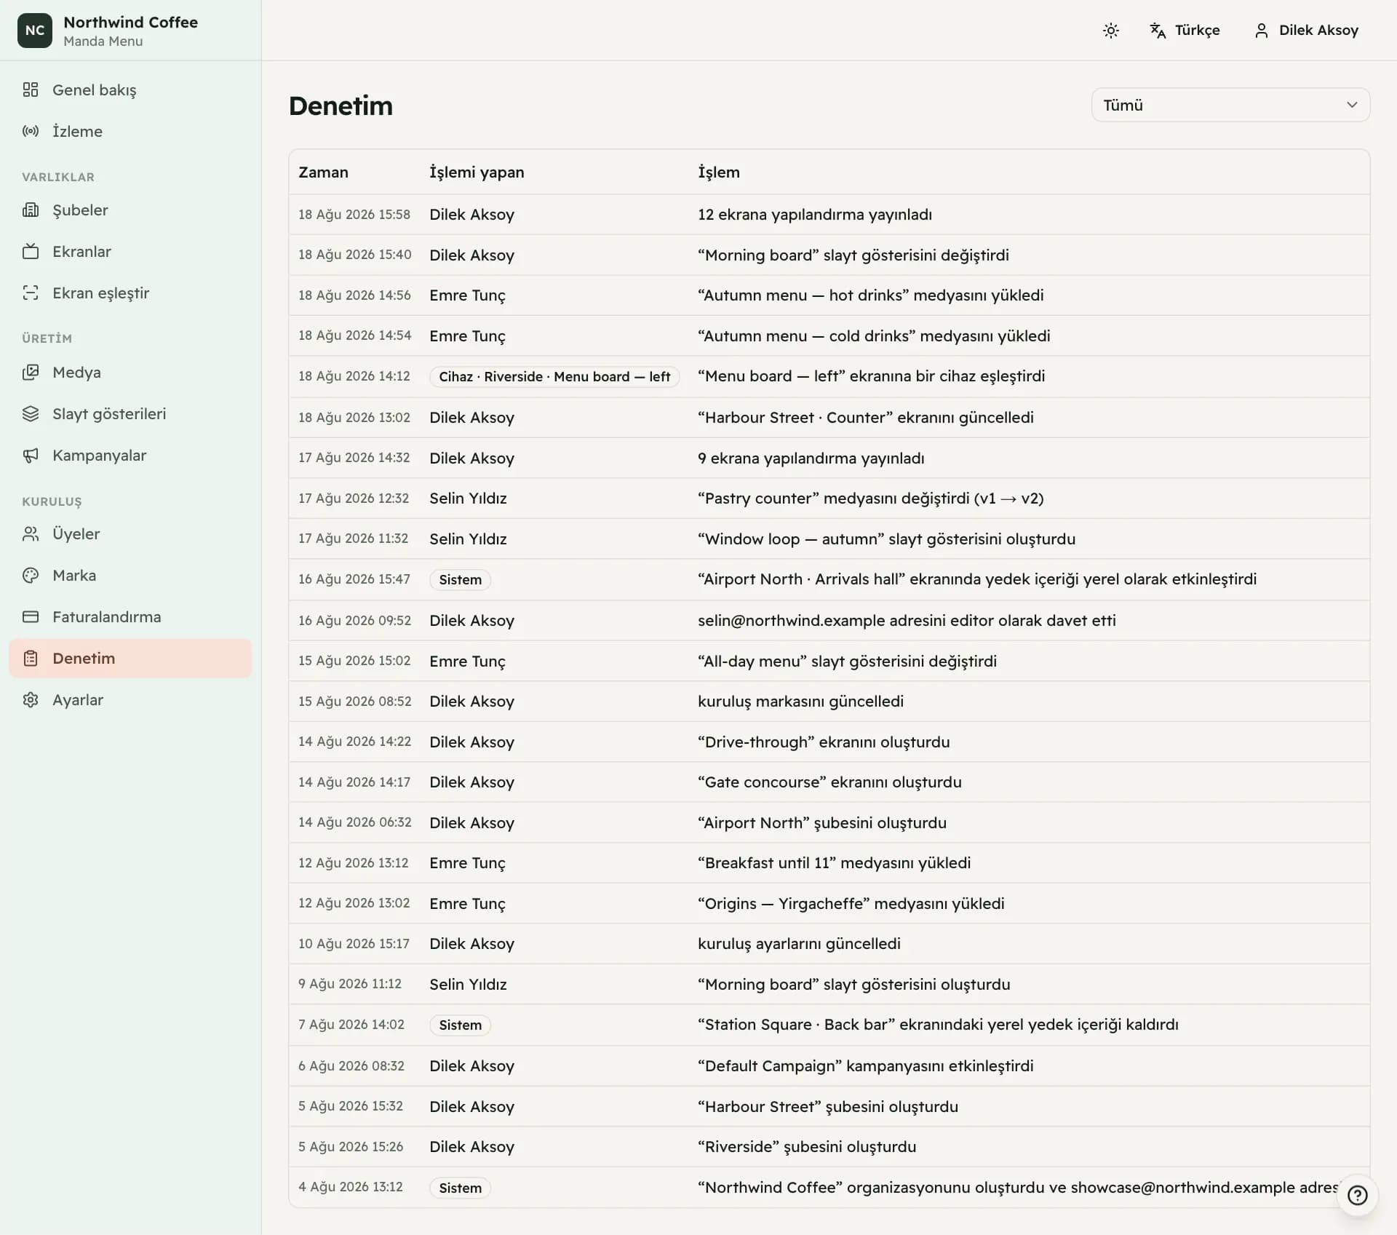Open the Tümü filter dropdown

[x=1230, y=105]
